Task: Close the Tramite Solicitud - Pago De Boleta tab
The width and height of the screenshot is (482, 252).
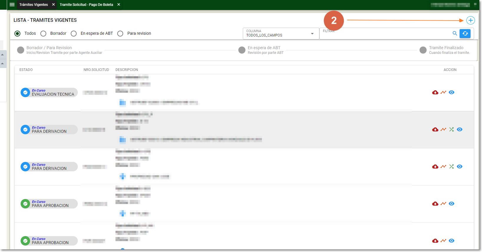Action: click(x=119, y=5)
